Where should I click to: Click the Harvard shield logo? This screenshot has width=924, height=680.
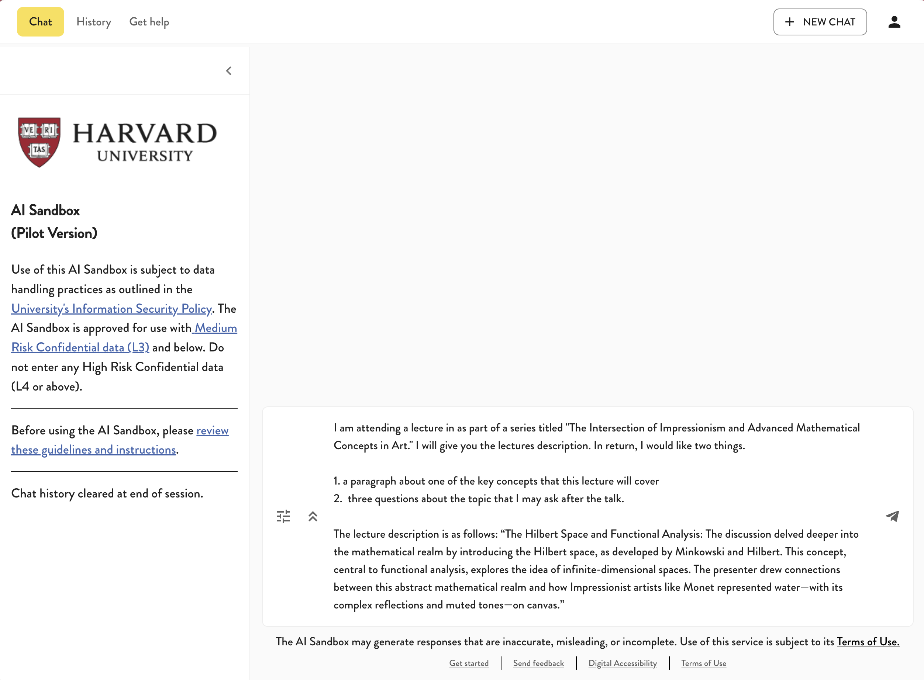[39, 142]
